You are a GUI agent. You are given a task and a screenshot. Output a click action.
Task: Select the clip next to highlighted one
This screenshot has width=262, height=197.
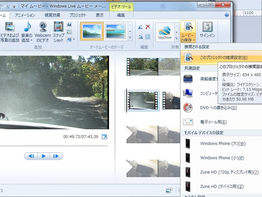click(171, 101)
